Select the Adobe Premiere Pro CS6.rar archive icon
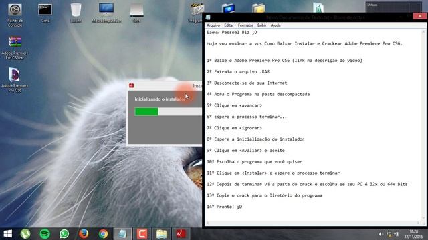This screenshot has width=428, height=240. [x=15, y=48]
